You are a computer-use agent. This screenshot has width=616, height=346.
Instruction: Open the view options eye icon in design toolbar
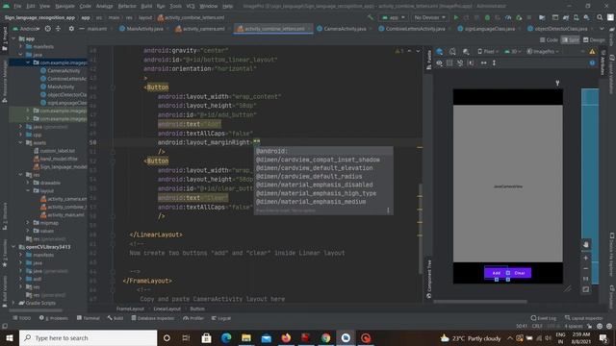tap(439, 62)
